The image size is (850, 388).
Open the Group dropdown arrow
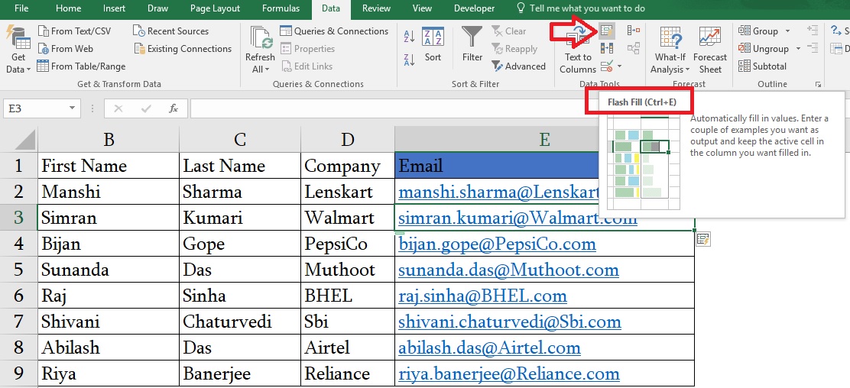[788, 31]
